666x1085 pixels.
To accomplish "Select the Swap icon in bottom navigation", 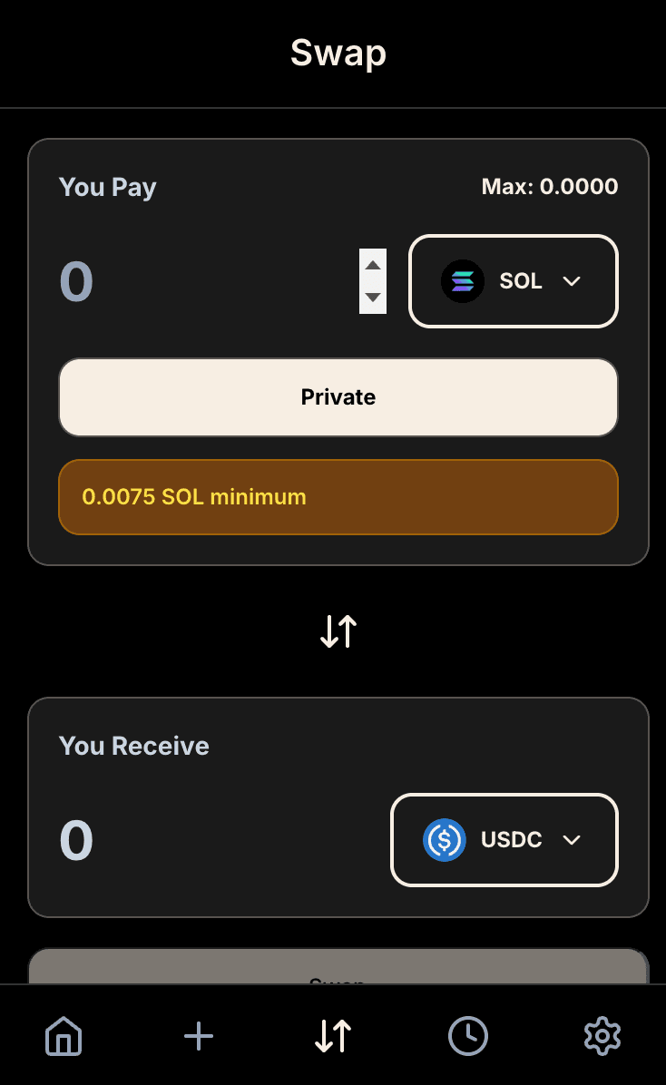I will click(332, 1035).
